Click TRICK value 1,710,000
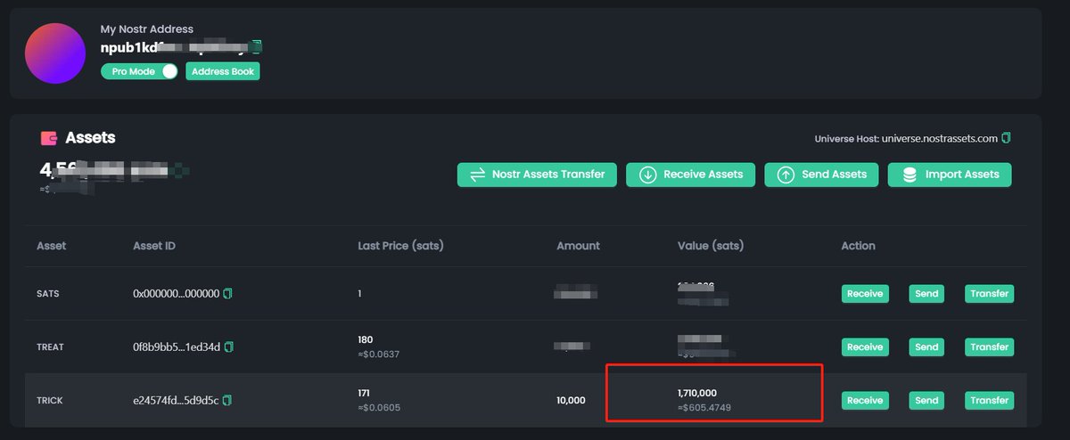Viewport: 1070px width, 440px height. (697, 393)
